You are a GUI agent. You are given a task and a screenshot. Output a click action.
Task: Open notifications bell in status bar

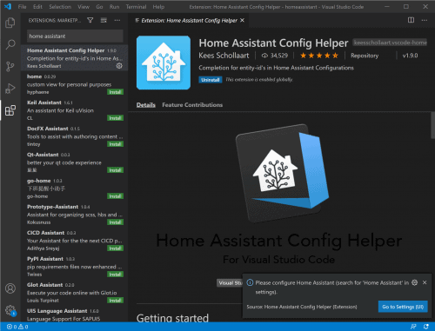(425, 327)
